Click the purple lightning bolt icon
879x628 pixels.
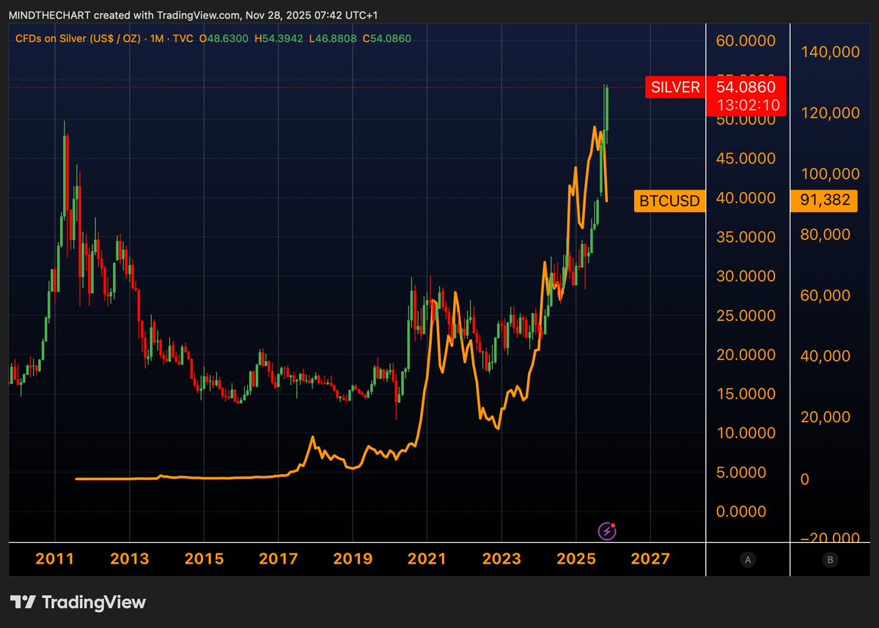607,531
